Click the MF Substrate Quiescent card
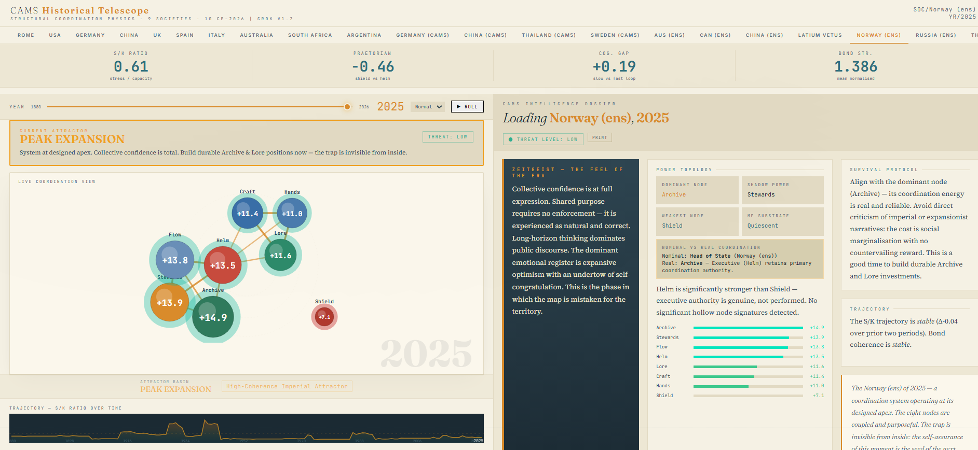The width and height of the screenshot is (978, 450). click(x=783, y=221)
